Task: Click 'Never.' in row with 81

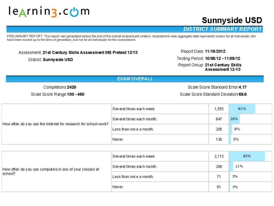Action: click(118, 187)
